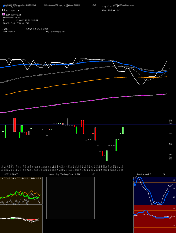
Task: Open the blue Stochastics chart panel
Action: 155,191
